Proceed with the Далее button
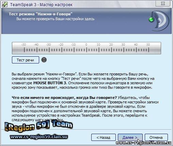 click(130, 137)
